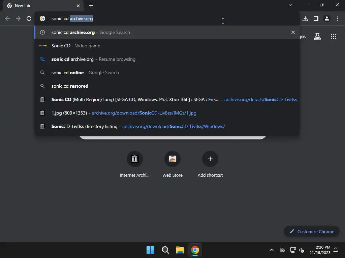Click the Add shortcut plus tile
Screen dimensions: 345x258
tap(210, 164)
